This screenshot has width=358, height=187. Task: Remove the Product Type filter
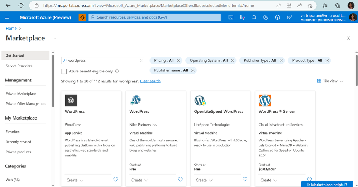pyautogui.click(x=327, y=61)
